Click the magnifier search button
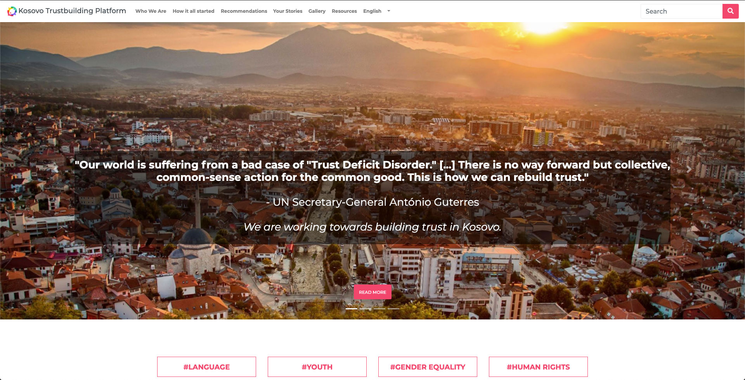This screenshot has width=745, height=380. tap(730, 11)
